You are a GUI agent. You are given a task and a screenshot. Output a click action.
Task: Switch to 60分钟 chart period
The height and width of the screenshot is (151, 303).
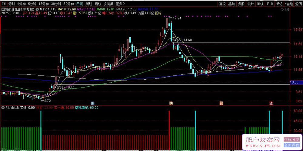coord(68,4)
